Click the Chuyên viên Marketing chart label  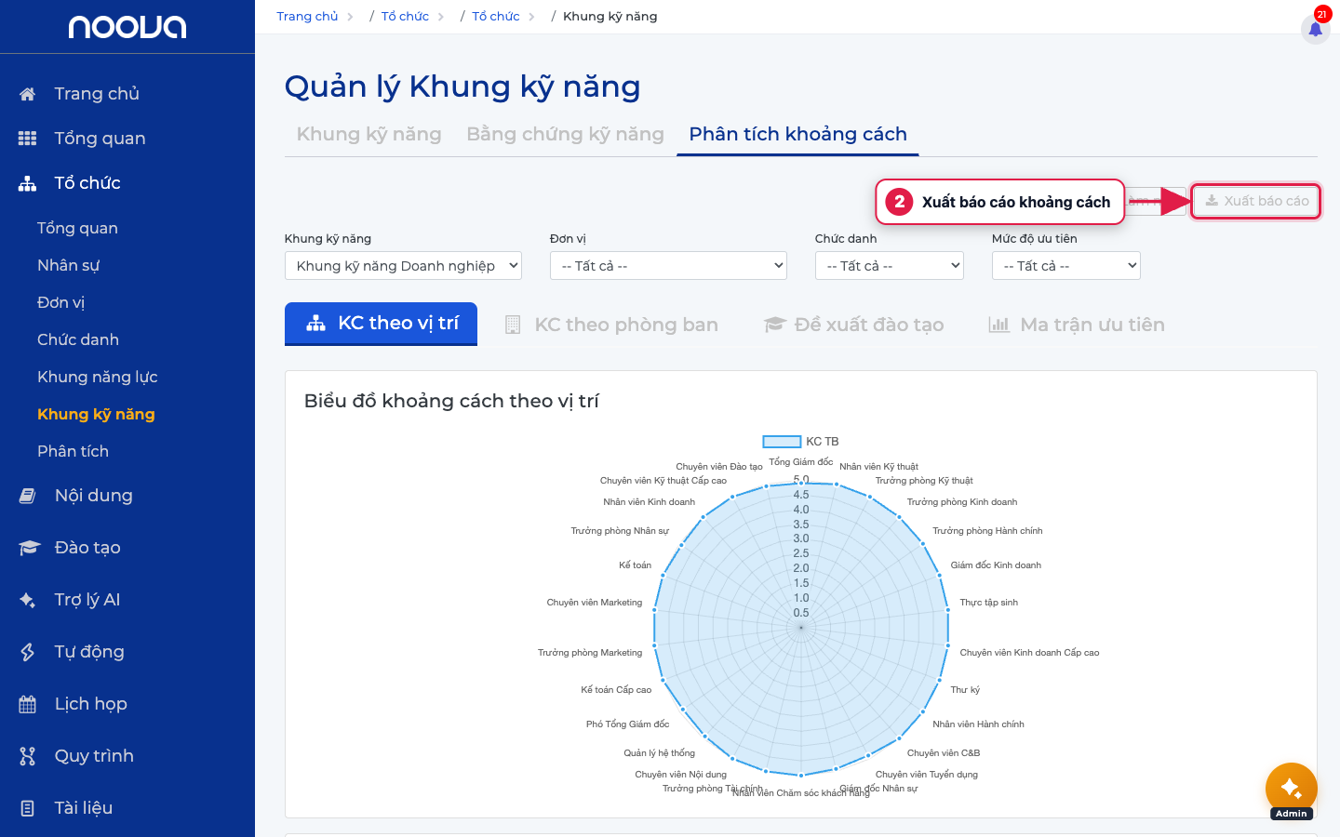[x=595, y=603]
